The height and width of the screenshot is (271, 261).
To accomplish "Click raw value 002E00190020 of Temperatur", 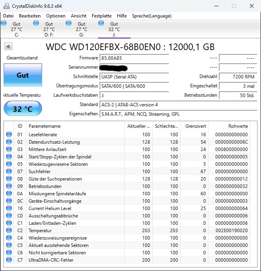I will click(232, 231).
